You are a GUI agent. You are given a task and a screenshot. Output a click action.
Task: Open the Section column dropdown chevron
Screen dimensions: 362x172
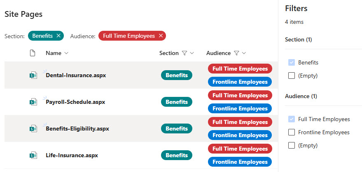click(x=192, y=53)
